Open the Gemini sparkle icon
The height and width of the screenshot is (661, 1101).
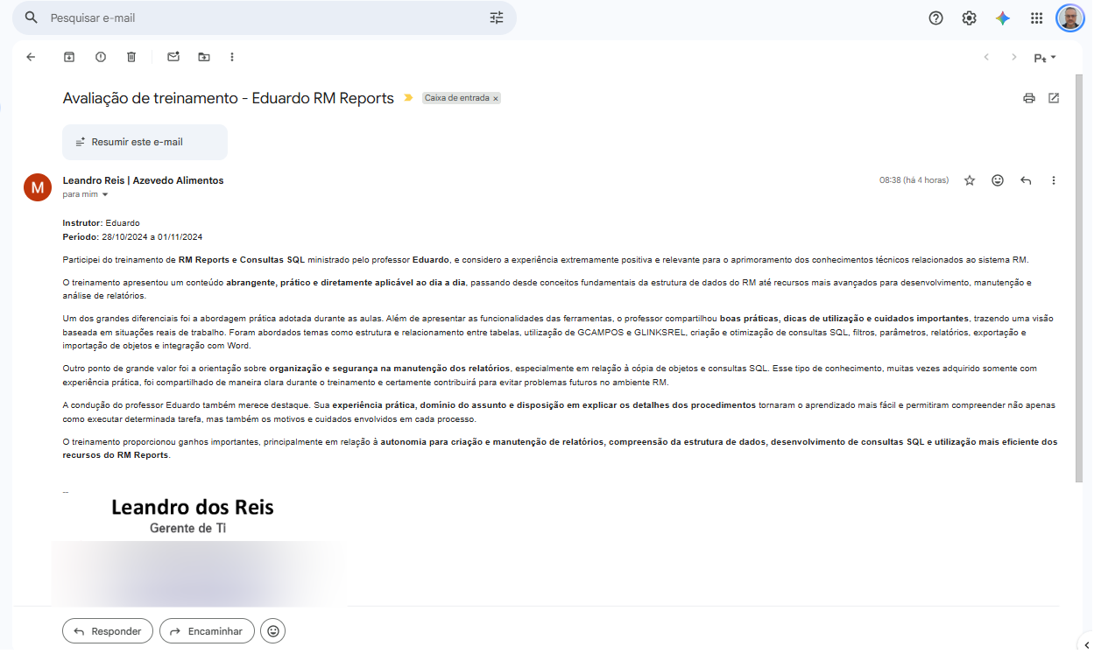tap(1003, 18)
